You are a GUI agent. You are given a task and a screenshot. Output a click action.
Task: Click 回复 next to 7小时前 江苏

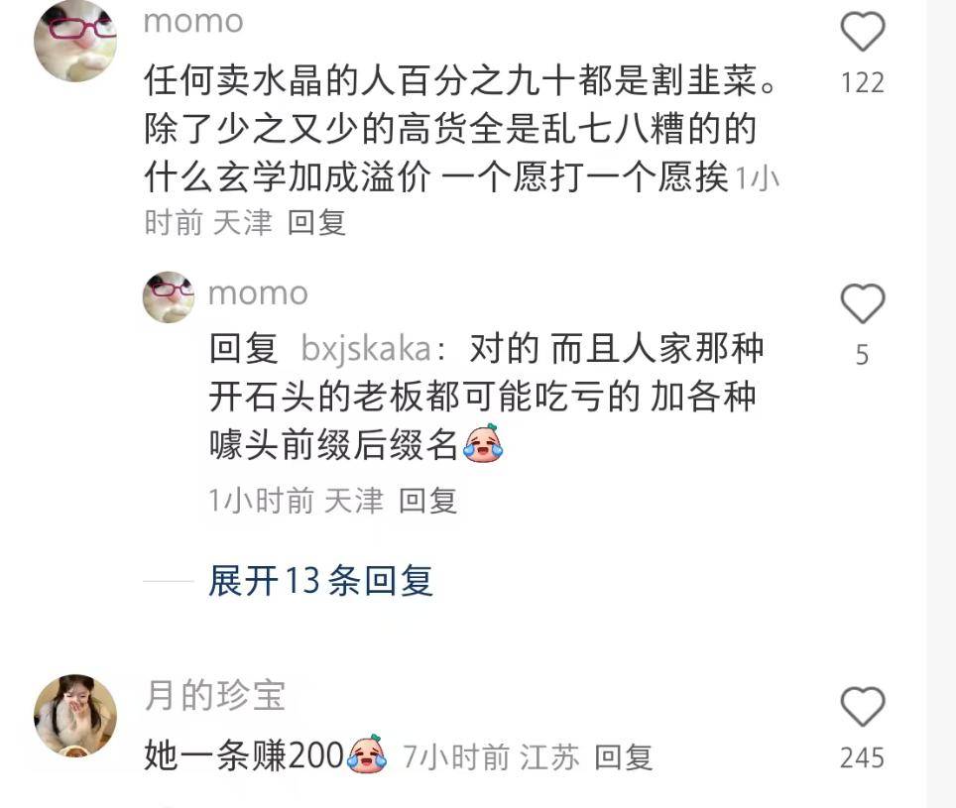(623, 757)
